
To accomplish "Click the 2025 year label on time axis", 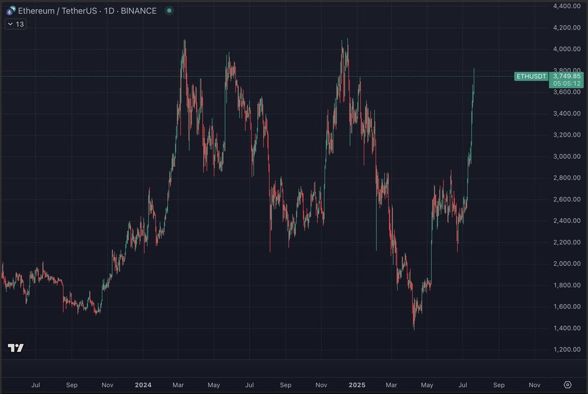I will point(357,385).
